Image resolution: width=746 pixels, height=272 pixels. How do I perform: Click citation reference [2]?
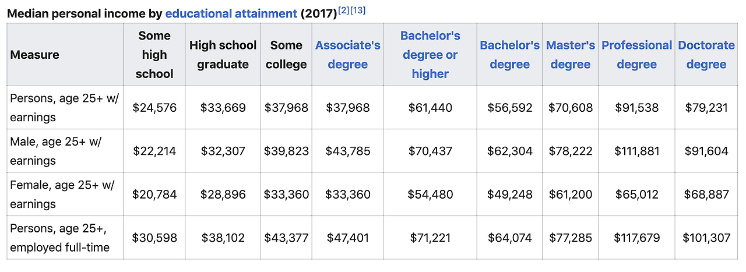(344, 10)
